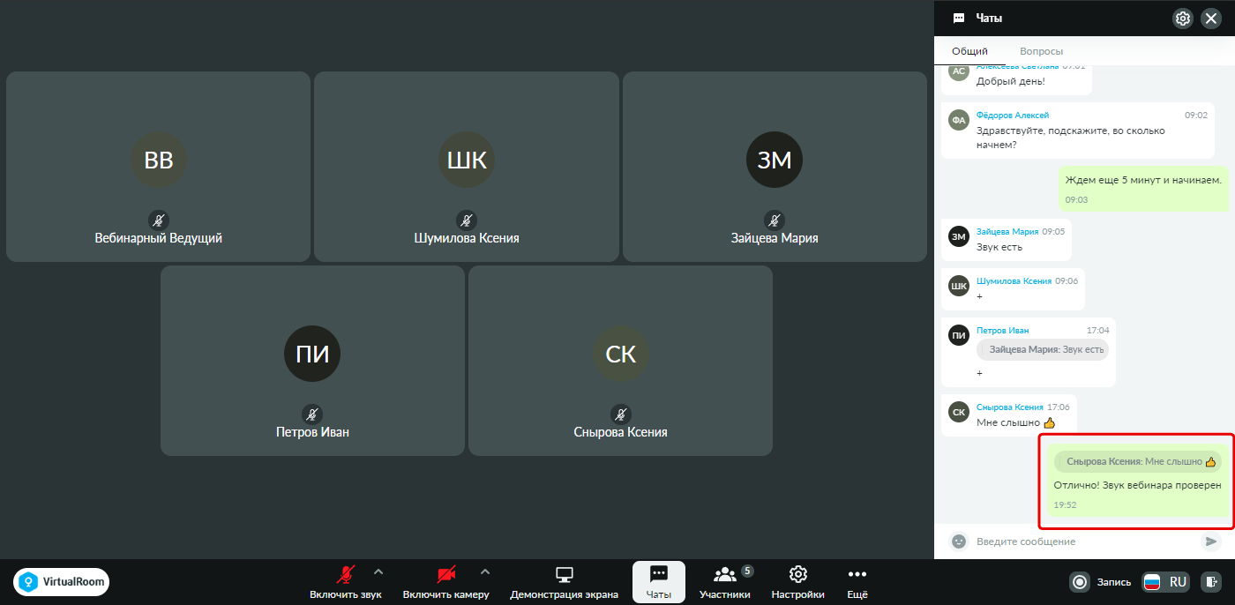The height and width of the screenshot is (605, 1235).
Task: Open screen sharing (Демонстрация экрана)
Action: click(565, 583)
